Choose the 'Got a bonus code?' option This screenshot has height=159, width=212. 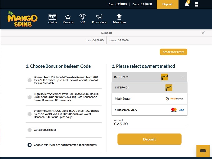(30, 130)
